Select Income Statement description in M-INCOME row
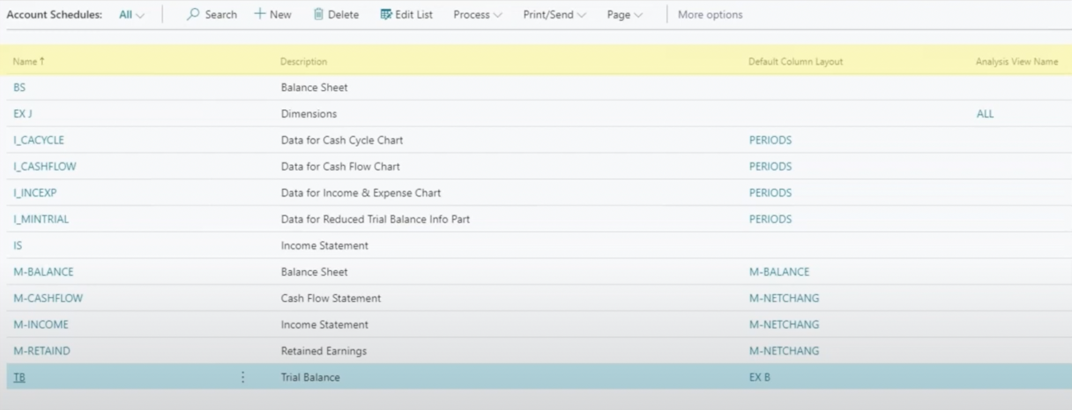 click(324, 324)
